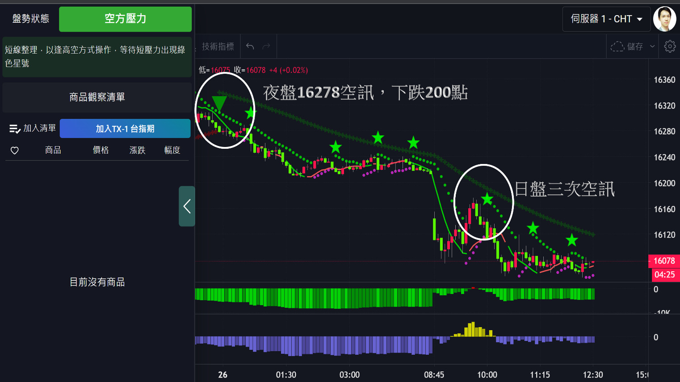Sort by 價格 column header

101,150
